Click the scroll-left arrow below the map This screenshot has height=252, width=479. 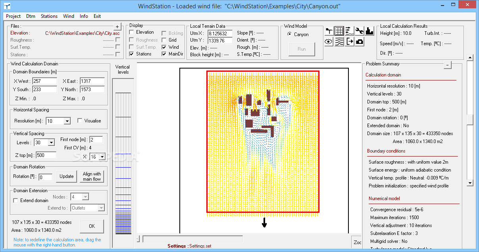tap(139, 239)
